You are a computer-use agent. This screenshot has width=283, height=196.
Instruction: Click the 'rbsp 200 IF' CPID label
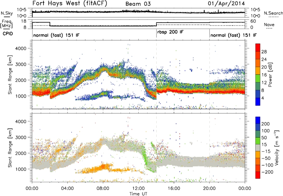point(170,32)
